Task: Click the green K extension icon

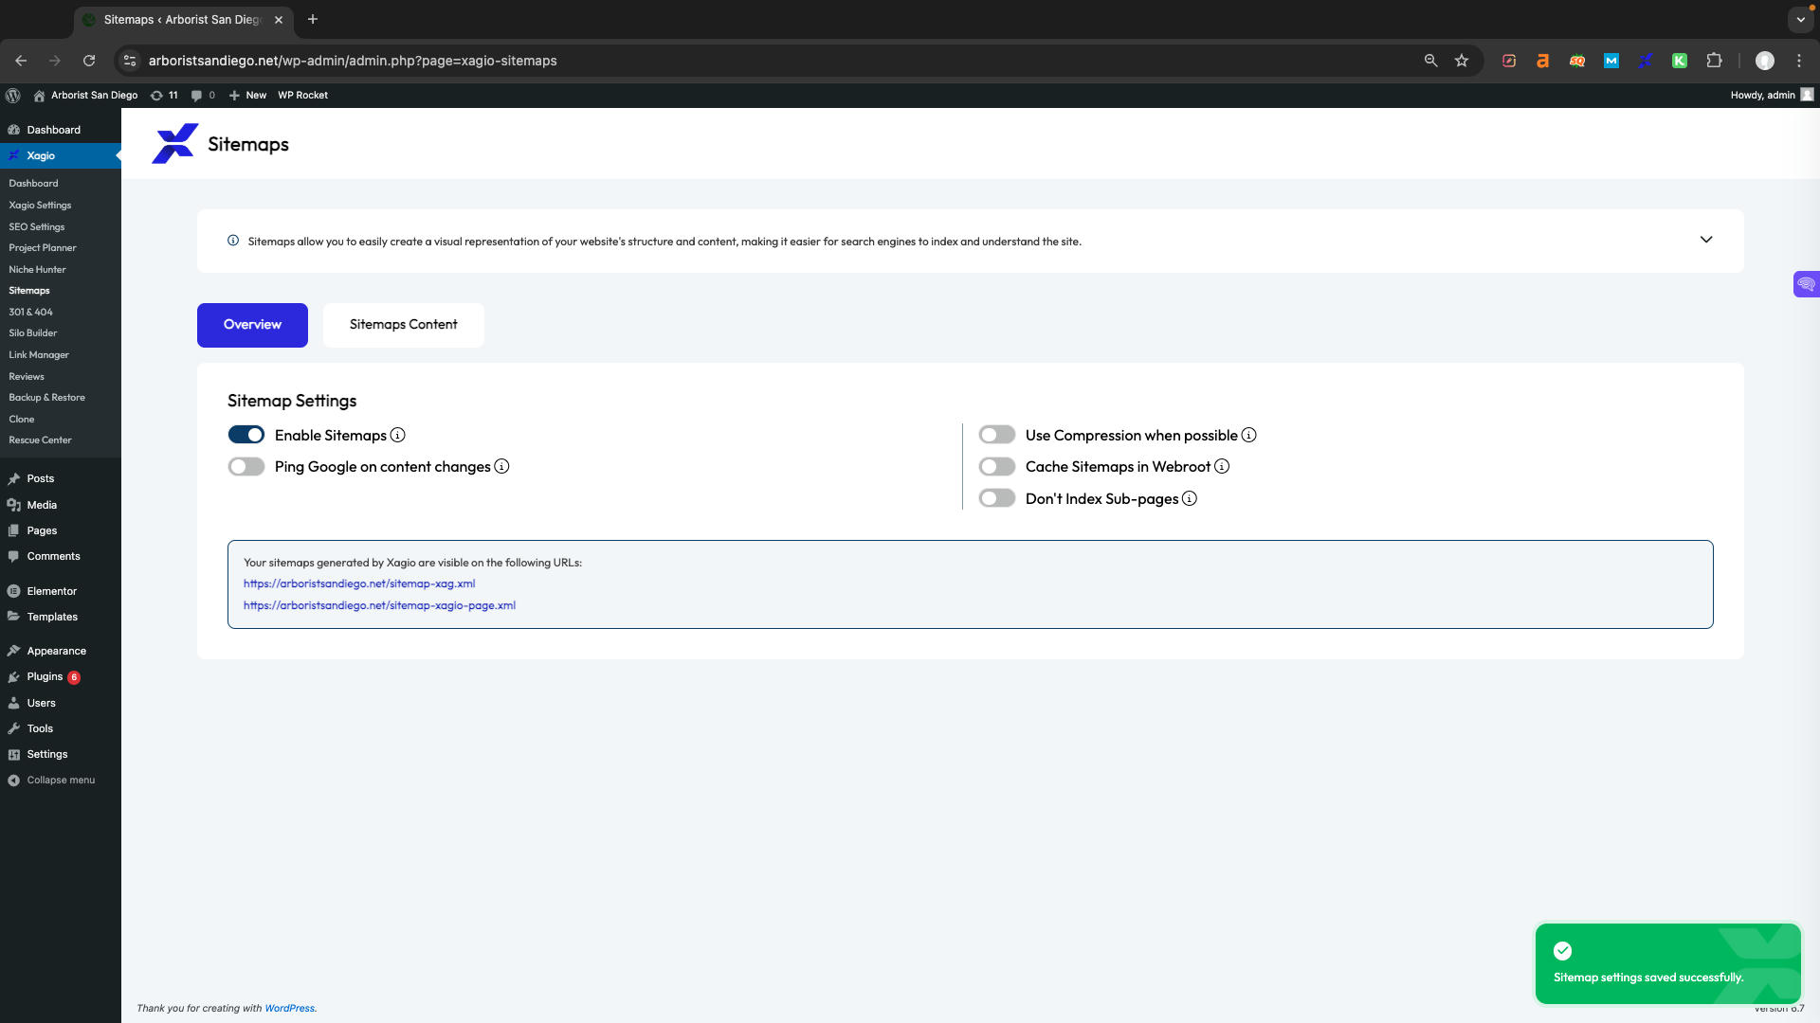Action: point(1680,61)
